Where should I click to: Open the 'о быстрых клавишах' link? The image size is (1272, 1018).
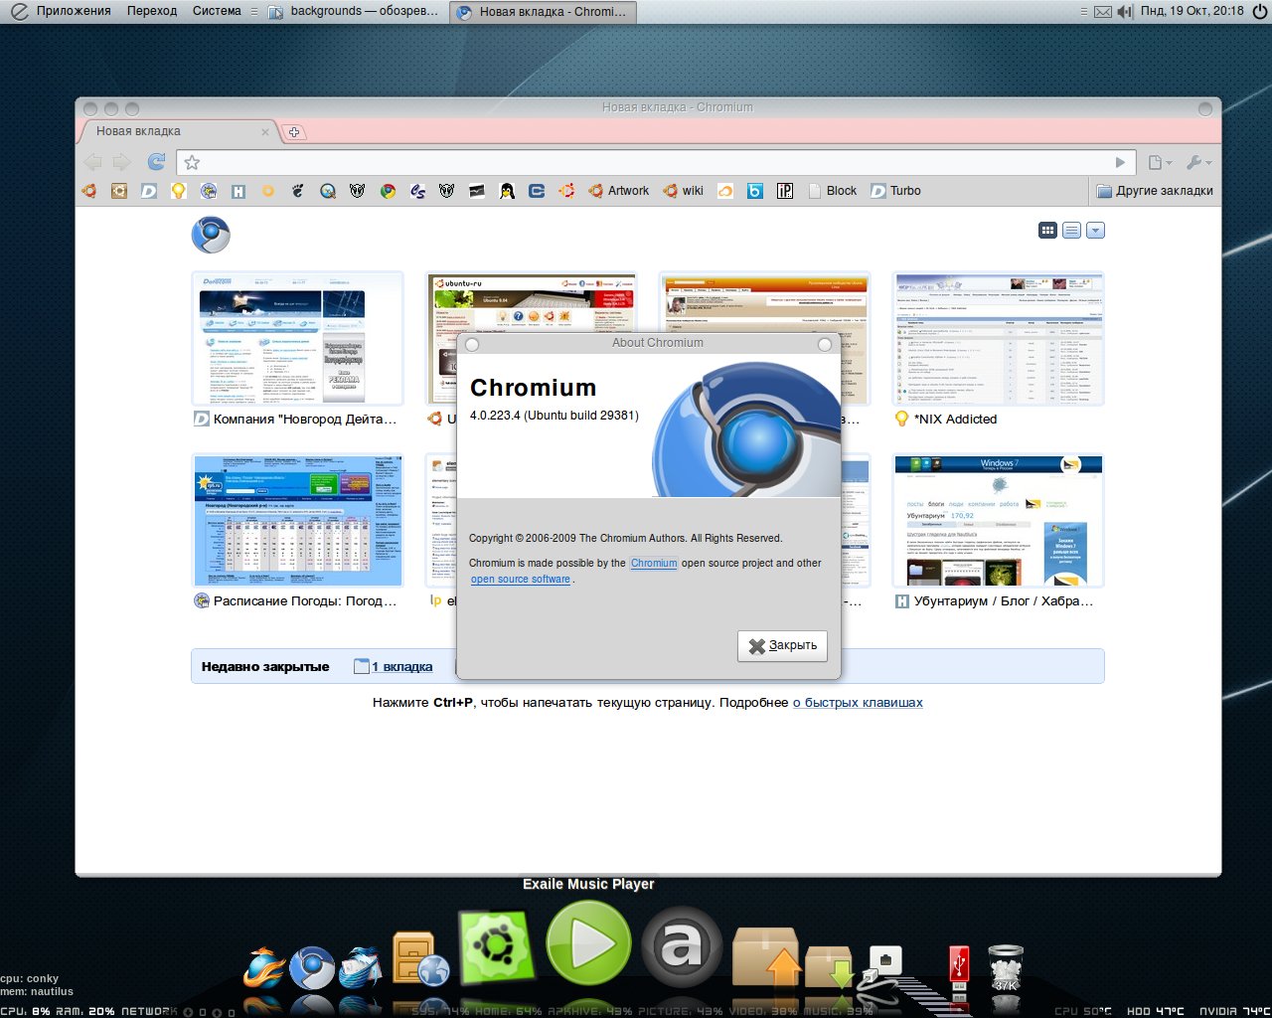click(x=858, y=702)
